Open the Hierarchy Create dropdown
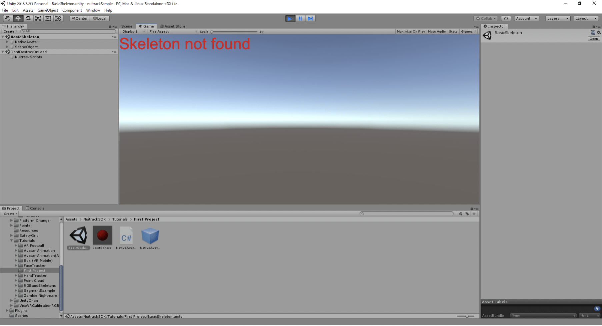 pyautogui.click(x=10, y=32)
